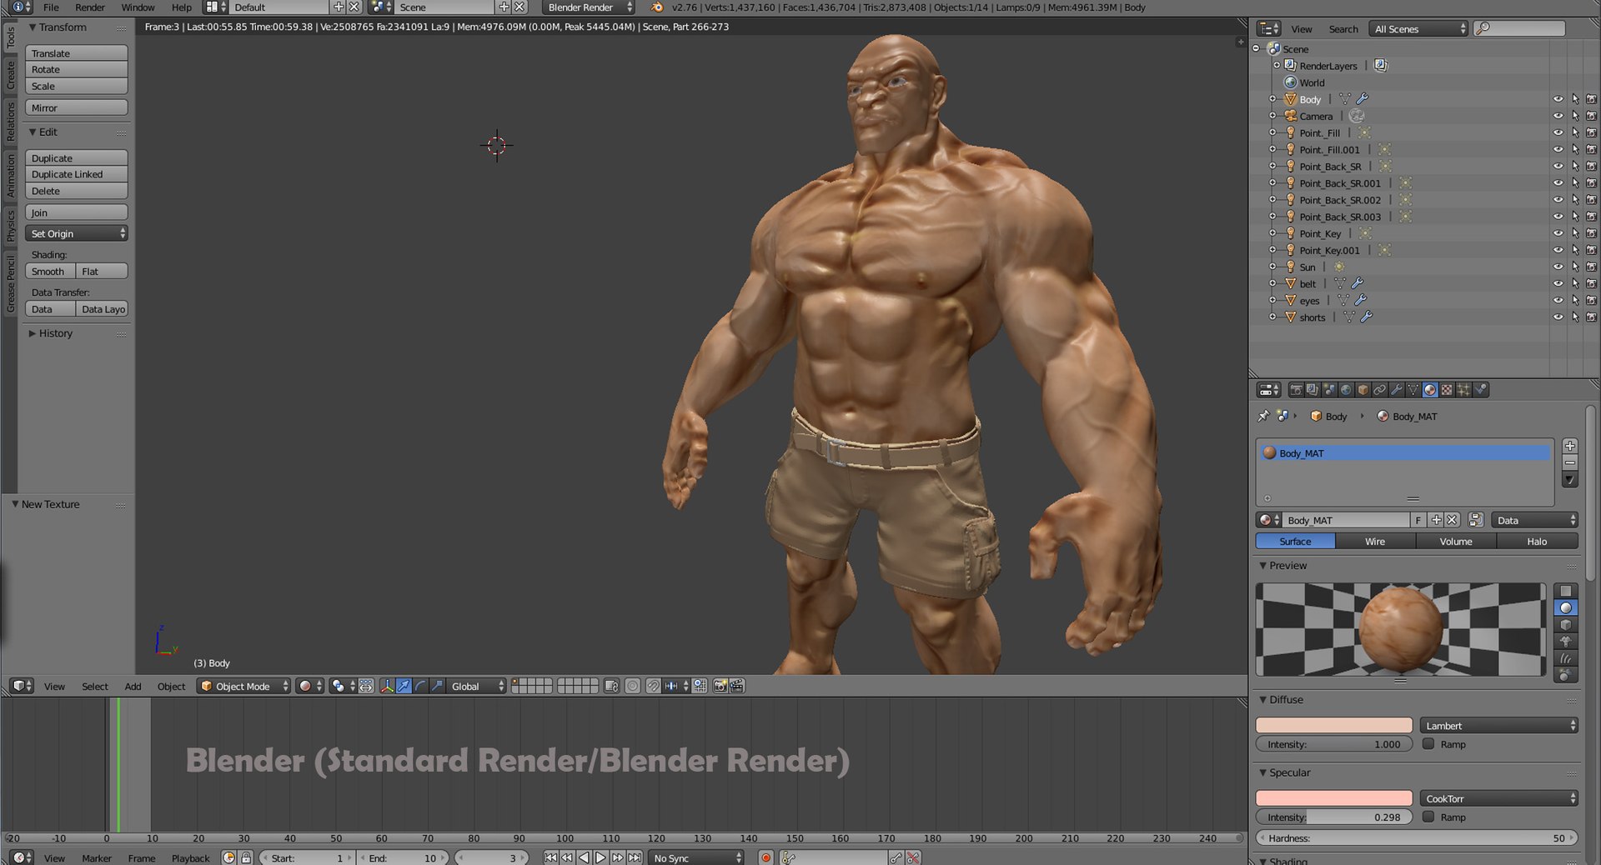
Task: Toggle selectability arrow for eyes object
Action: tap(1575, 301)
